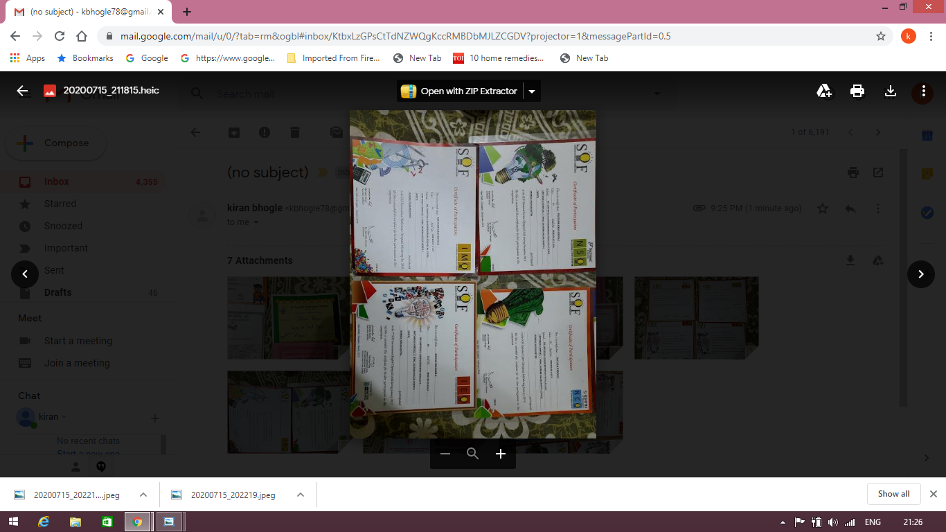
Task: Open Apps in bookmarks bar
Action: 28,58
